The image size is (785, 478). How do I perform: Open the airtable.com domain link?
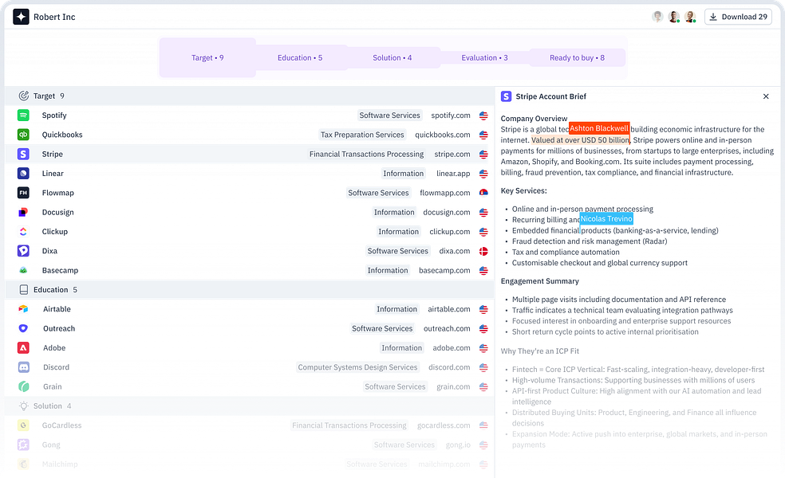449,309
